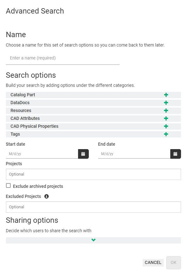The height and width of the screenshot is (275, 186).
Task: Click the plus icon for Tags
Action: click(x=166, y=134)
